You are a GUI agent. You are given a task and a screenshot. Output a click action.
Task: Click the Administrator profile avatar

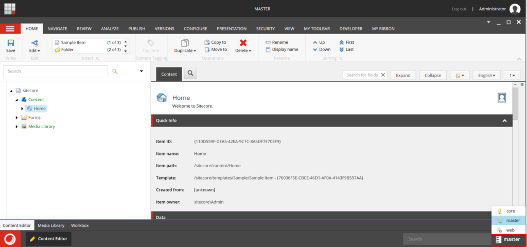coord(515,9)
